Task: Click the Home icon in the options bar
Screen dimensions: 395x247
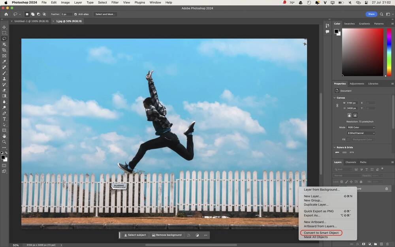Action: 6,14
